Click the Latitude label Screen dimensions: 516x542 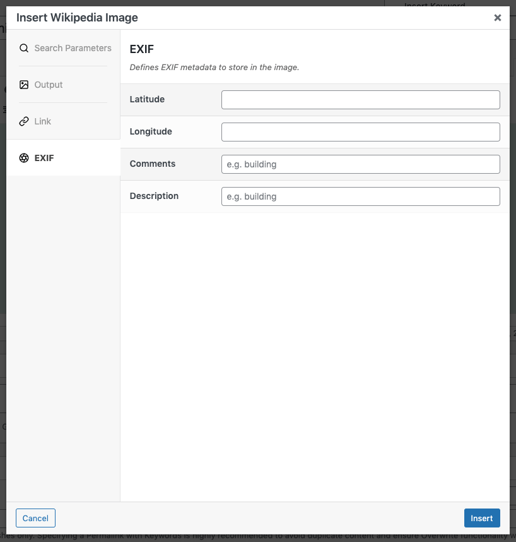pyautogui.click(x=147, y=99)
